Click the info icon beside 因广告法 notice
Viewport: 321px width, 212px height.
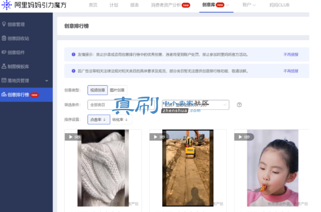74,71
